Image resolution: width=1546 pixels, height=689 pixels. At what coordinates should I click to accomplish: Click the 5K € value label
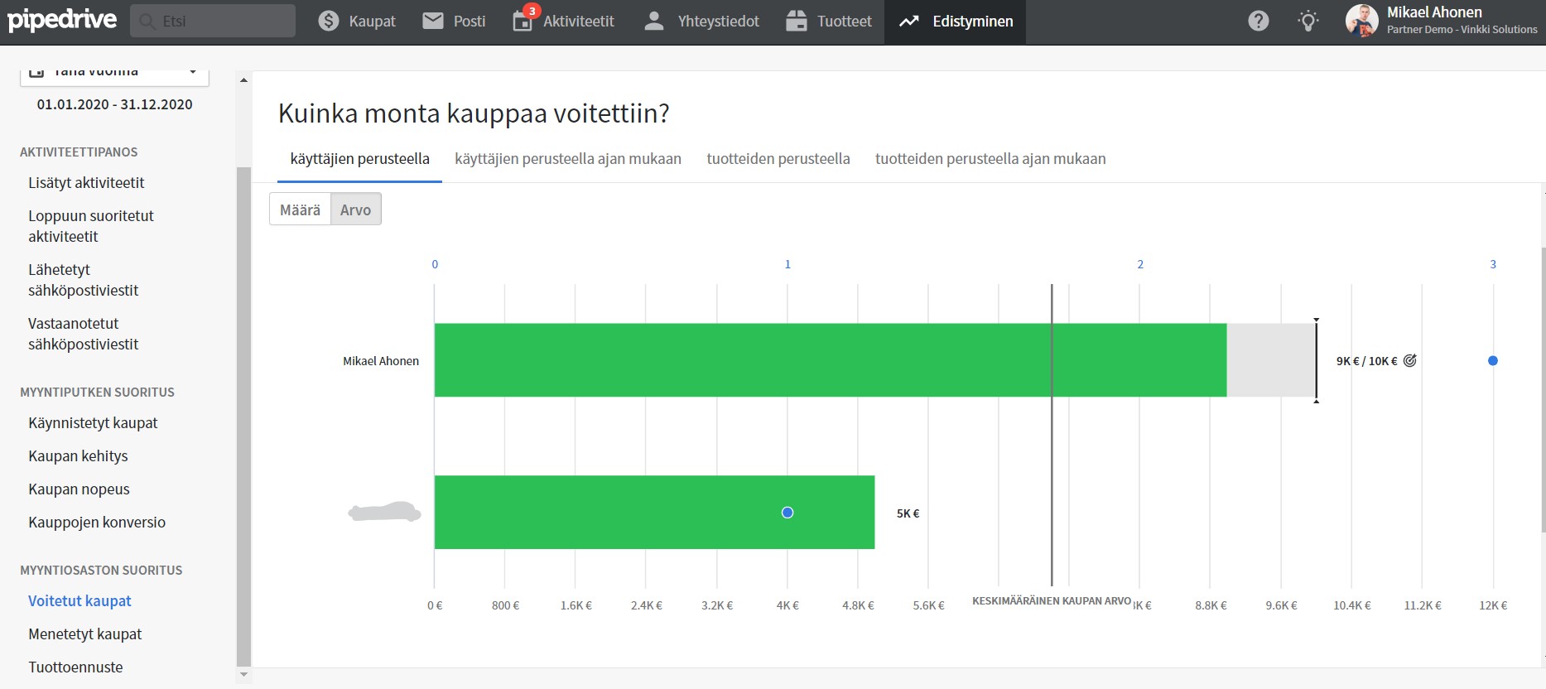tap(908, 513)
